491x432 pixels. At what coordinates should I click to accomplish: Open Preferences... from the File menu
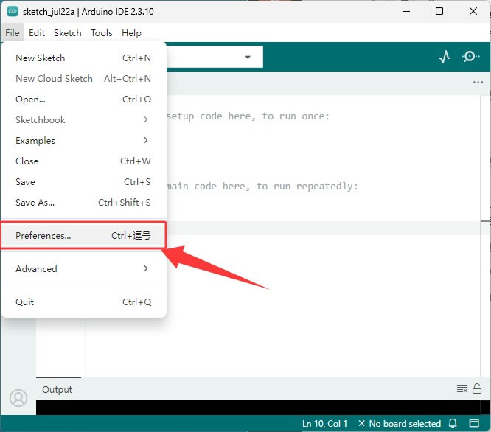pos(83,235)
